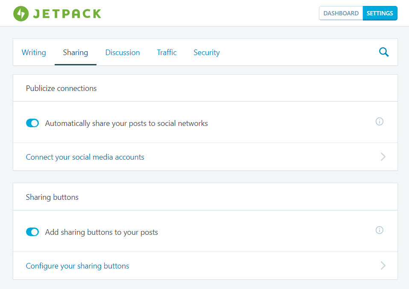This screenshot has width=409, height=289.
Task: Expand chevron for connecting social media accounts
Action: (383, 157)
